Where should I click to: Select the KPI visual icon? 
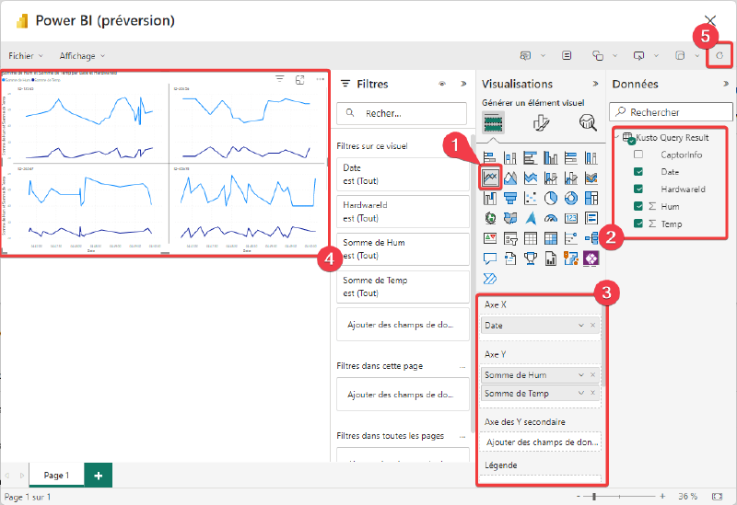point(490,238)
